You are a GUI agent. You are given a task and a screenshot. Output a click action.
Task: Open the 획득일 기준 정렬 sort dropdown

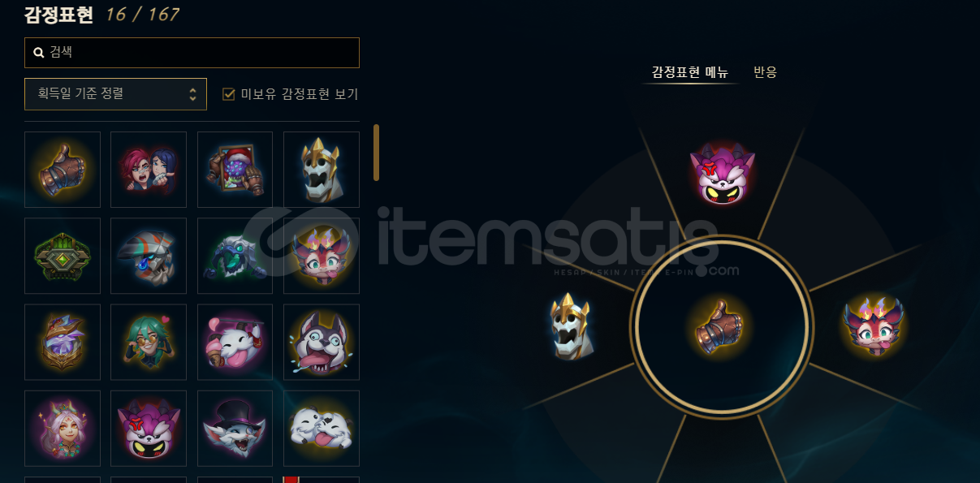click(115, 94)
